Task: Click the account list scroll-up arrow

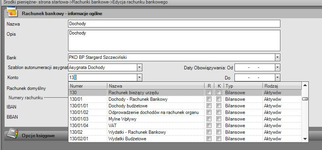Action: (305, 85)
